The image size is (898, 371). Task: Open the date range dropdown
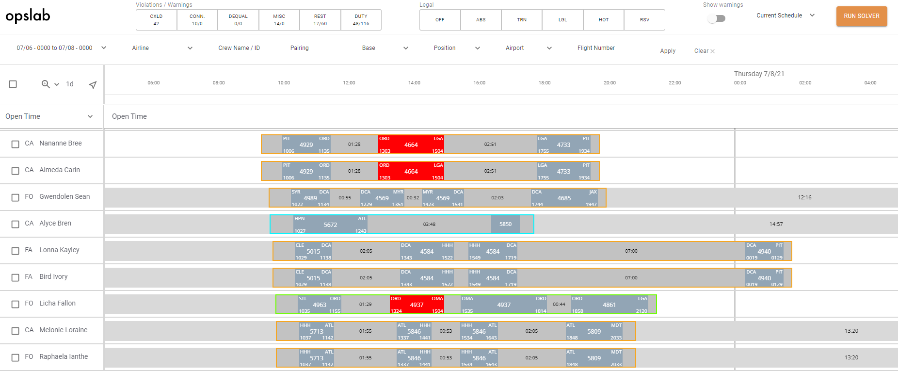click(x=62, y=48)
